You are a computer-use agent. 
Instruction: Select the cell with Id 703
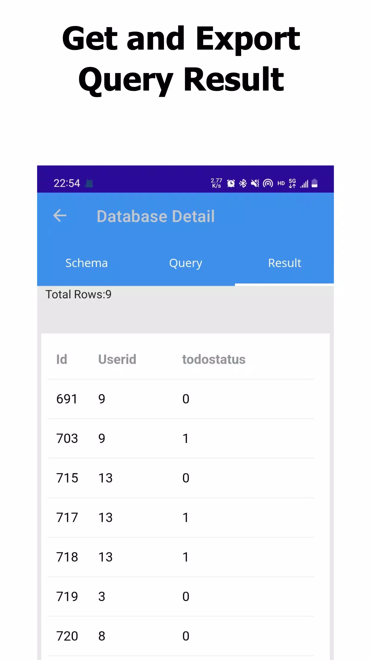(x=67, y=439)
